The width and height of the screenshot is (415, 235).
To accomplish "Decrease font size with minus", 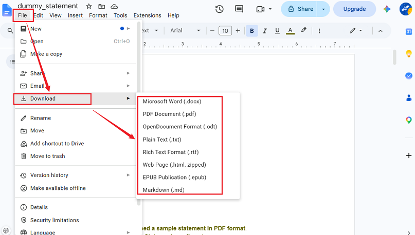I will click(x=212, y=31).
